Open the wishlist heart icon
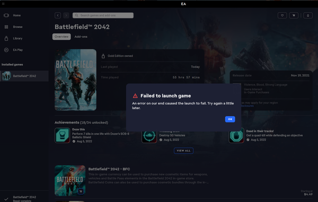Image resolution: width=318 pixels, height=202 pixels. point(282,15)
